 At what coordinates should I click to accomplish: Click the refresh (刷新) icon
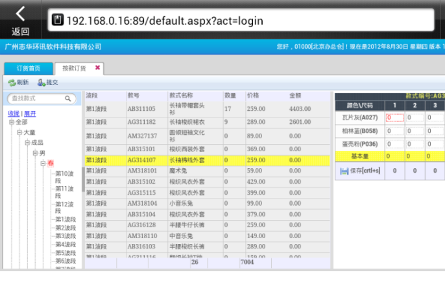tap(12, 82)
